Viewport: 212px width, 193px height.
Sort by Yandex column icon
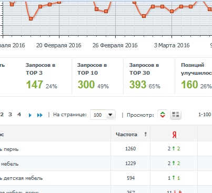[174, 135]
